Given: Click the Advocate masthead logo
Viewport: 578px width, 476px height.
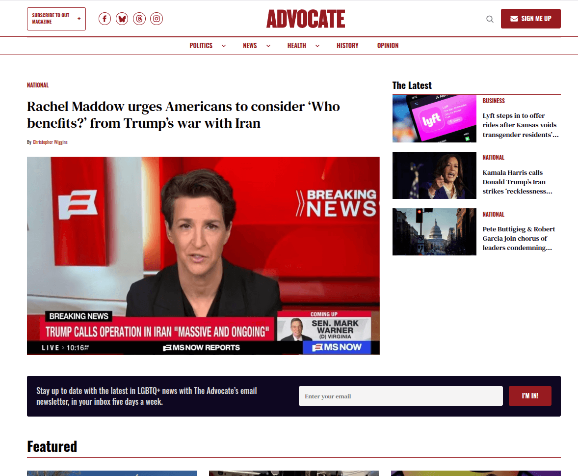Looking at the screenshot, I should coord(306,19).
